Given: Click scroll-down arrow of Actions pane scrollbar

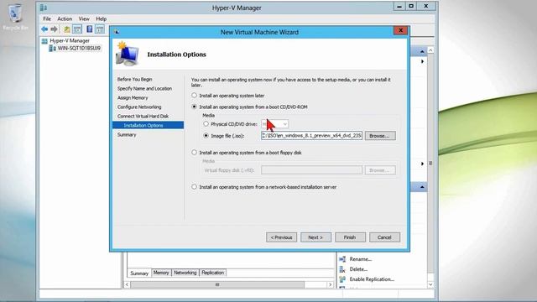Looking at the screenshot, I should click(430, 284).
